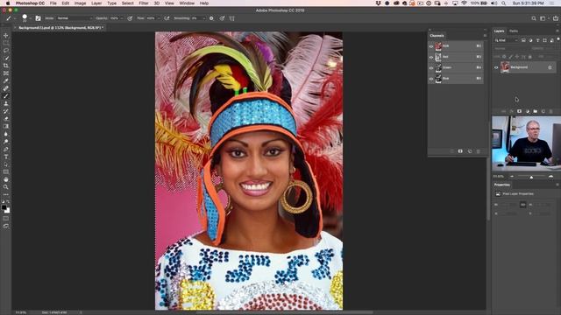
Task: Open the Opacity value dropdown
Action: [x=122, y=18]
